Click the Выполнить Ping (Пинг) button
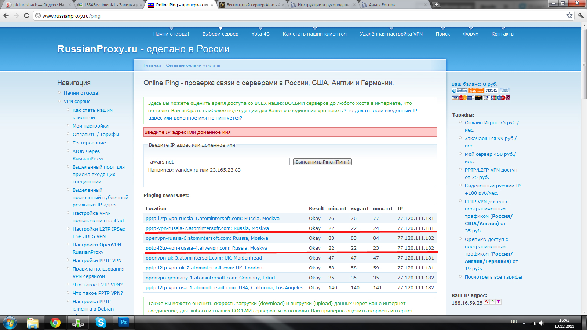587x330 pixels. pyautogui.click(x=322, y=162)
